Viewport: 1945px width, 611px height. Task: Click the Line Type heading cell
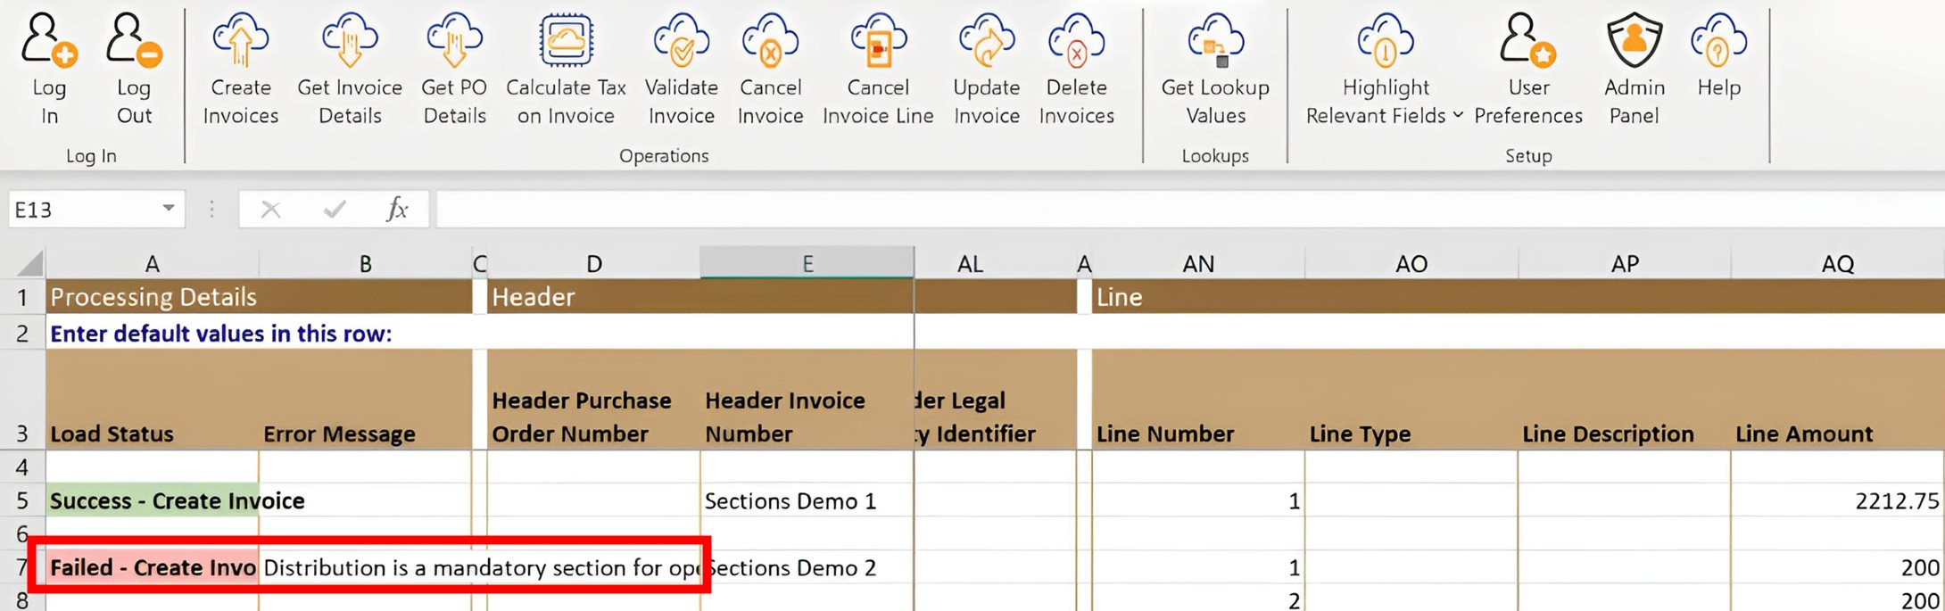tap(1411, 399)
